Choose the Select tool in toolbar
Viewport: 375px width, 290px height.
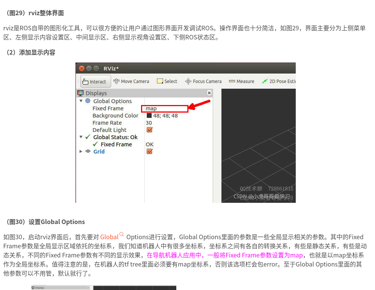(x=167, y=81)
